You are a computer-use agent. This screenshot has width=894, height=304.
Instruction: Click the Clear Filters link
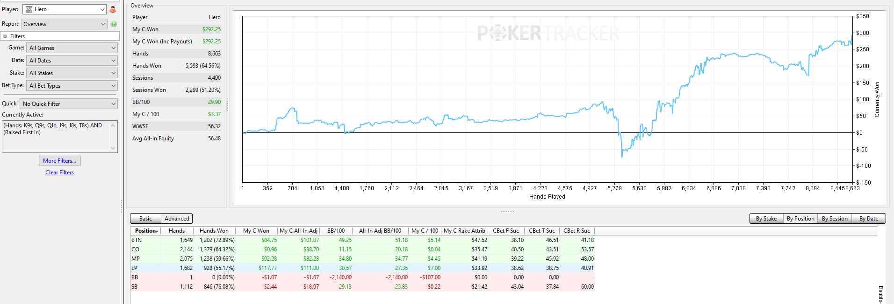60,173
